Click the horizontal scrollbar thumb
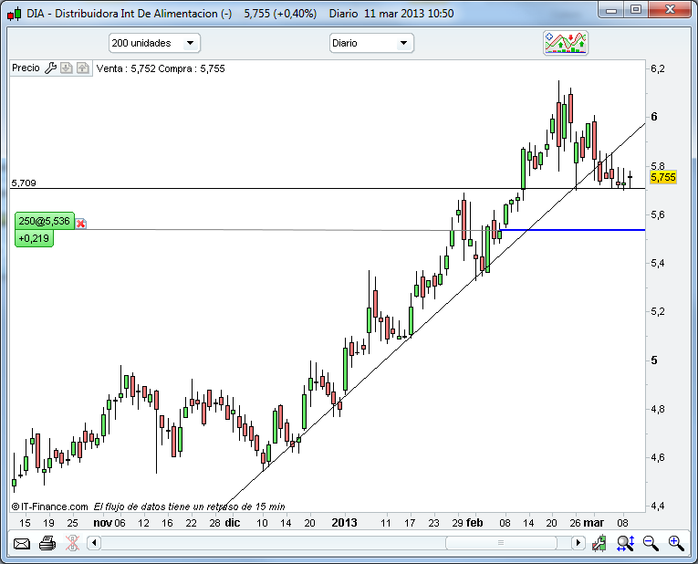This screenshot has width=698, height=564. (501, 543)
